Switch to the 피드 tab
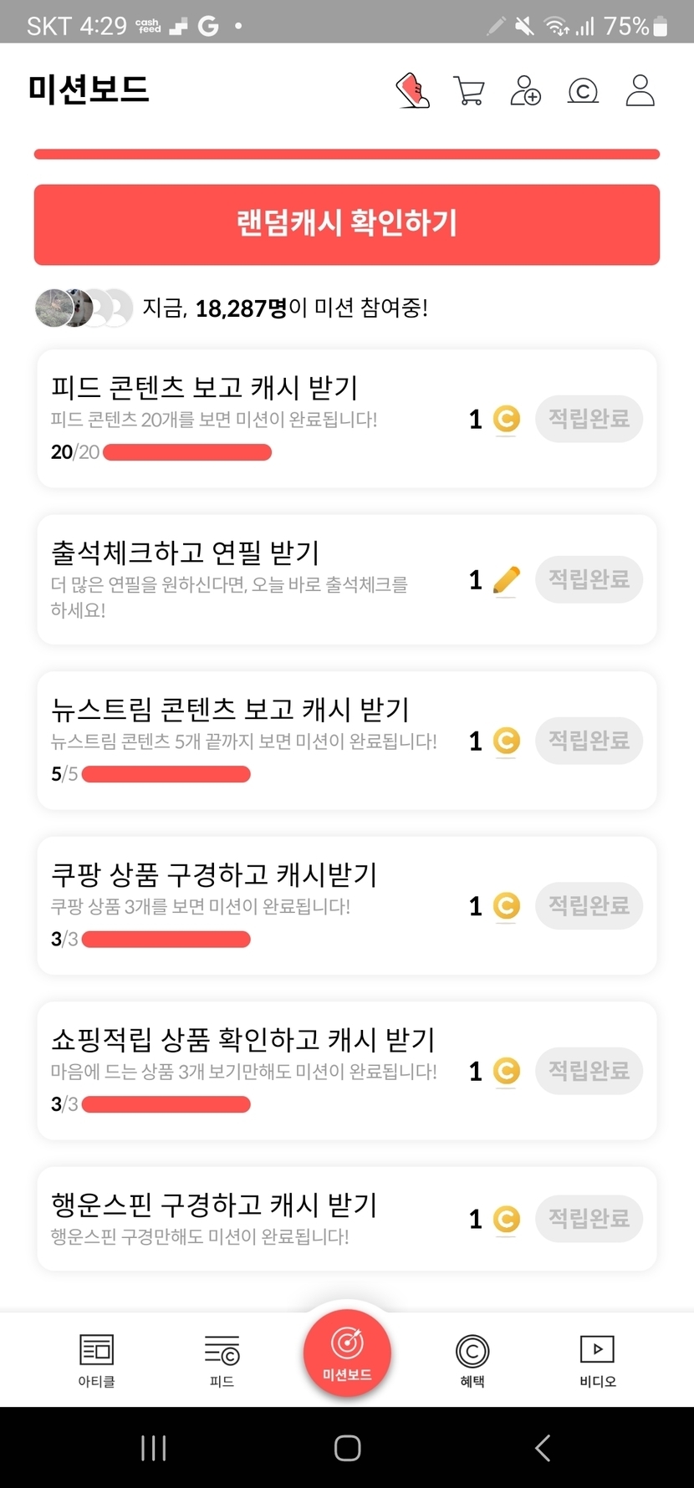Viewport: 694px width, 1488px height. click(x=222, y=1359)
